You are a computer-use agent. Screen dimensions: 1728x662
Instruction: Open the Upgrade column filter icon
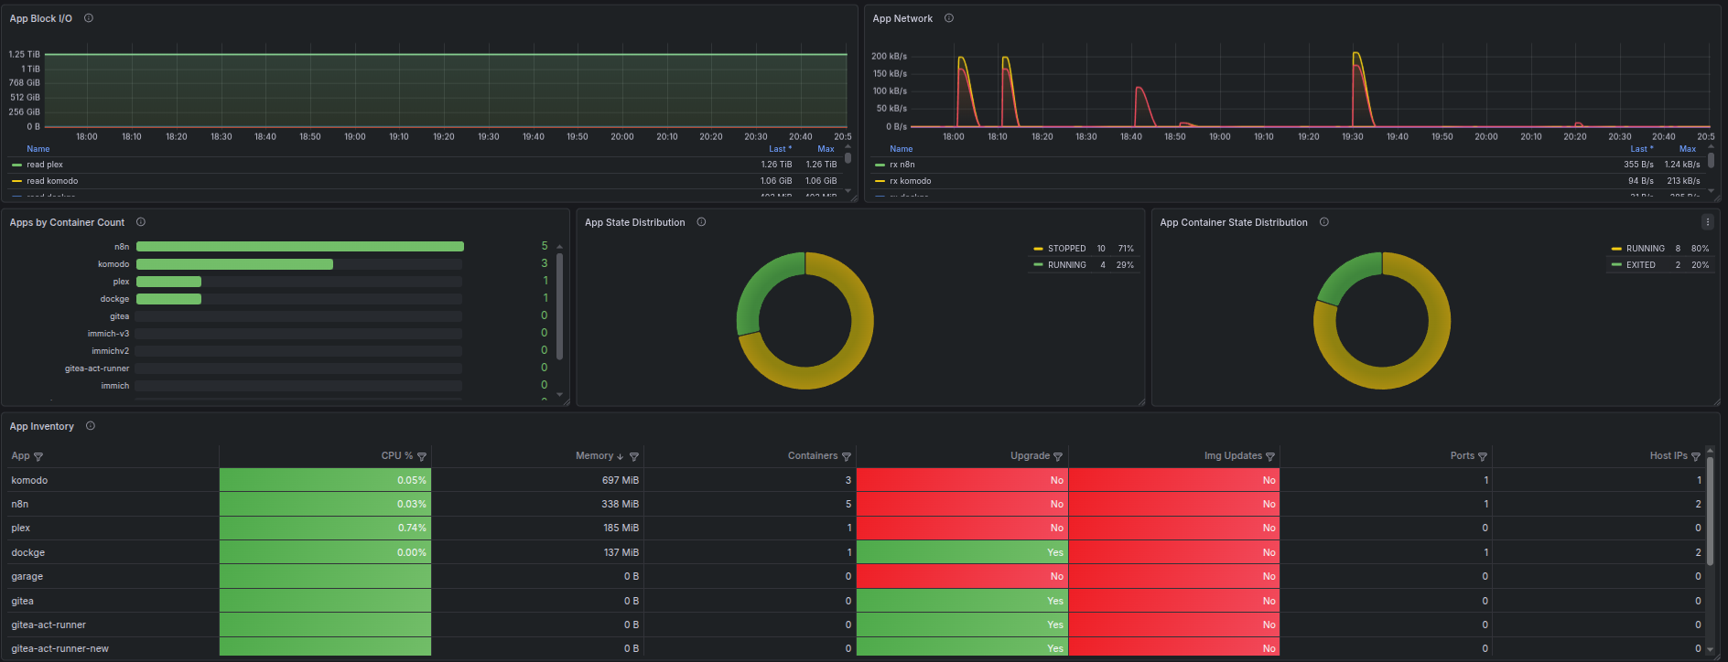[x=1058, y=456]
